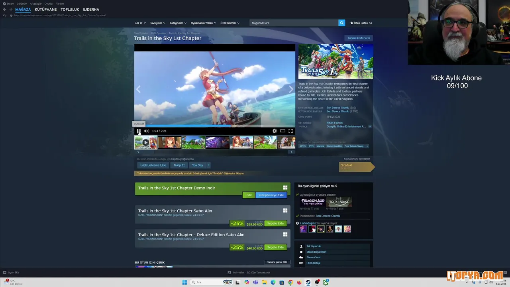Click the Kadın Karakter tag
Screen dimensions: 510x287
tap(335, 146)
